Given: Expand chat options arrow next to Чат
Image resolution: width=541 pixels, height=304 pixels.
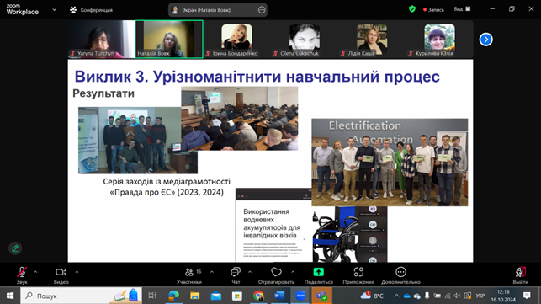Looking at the screenshot, I should [x=249, y=272].
